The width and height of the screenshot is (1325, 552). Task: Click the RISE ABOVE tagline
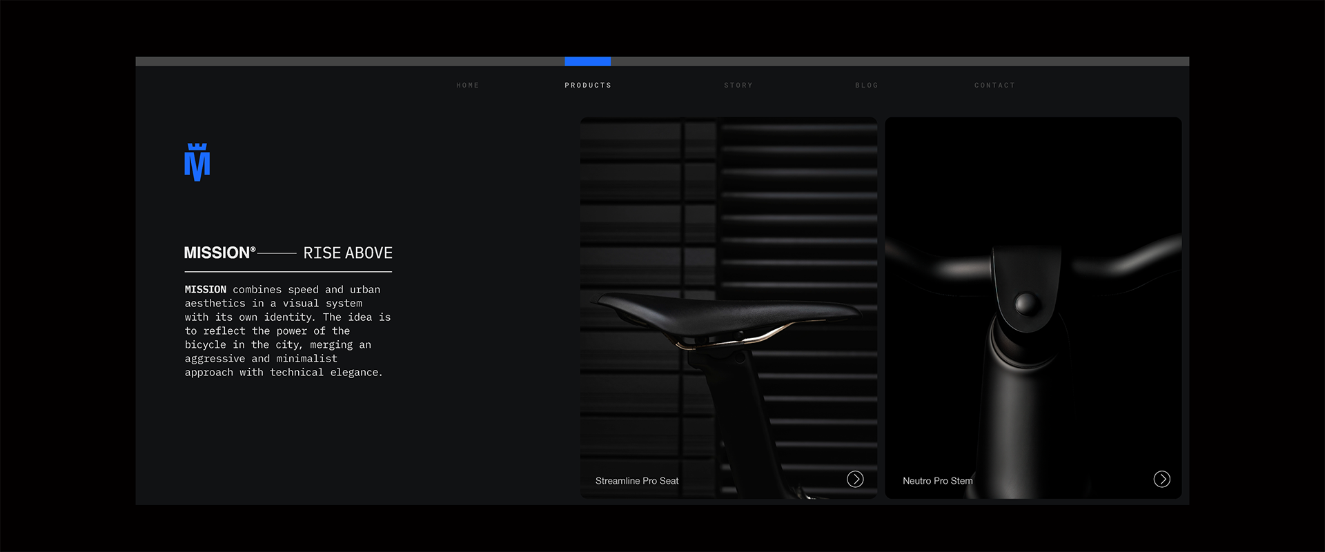pyautogui.click(x=348, y=253)
